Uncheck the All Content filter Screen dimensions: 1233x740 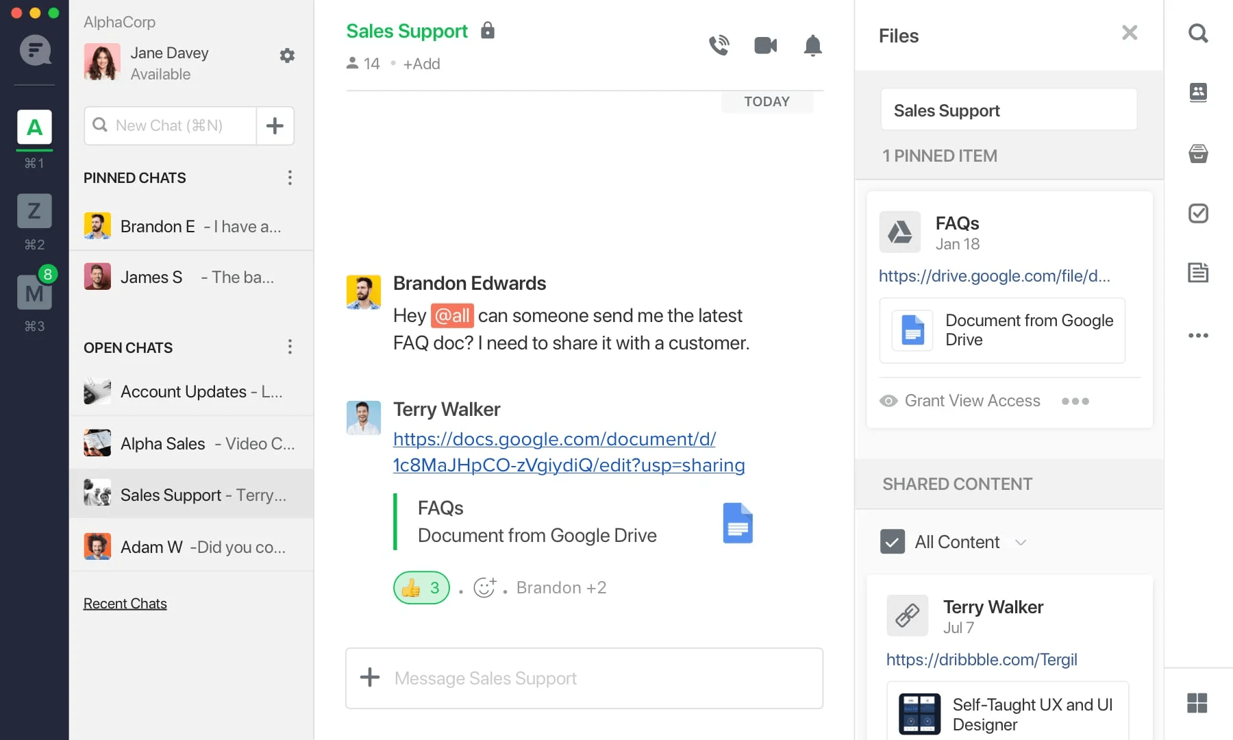pyautogui.click(x=892, y=542)
